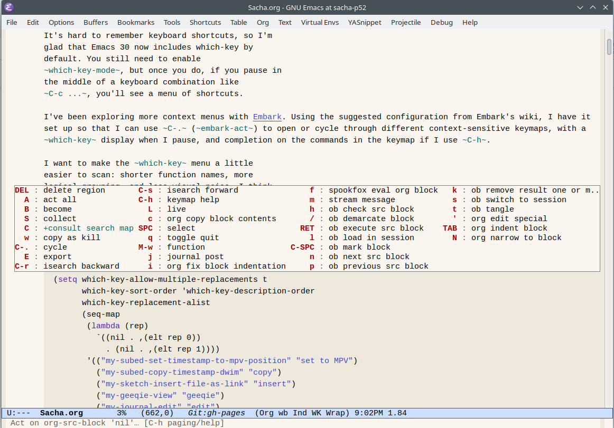614x428 pixels.
Task: Click the 'keymap help' entry
Action: coord(193,199)
